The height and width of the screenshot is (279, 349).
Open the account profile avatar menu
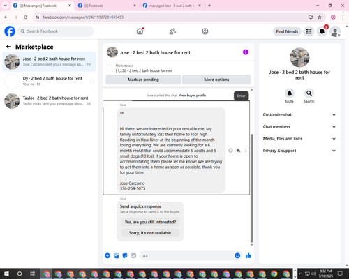click(335, 31)
